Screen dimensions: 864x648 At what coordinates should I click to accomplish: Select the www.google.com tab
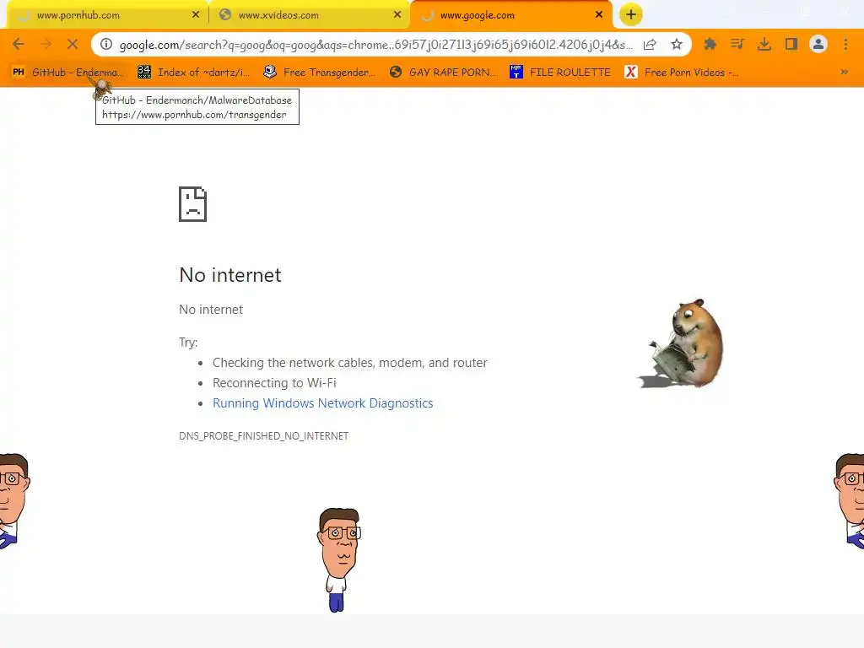510,15
